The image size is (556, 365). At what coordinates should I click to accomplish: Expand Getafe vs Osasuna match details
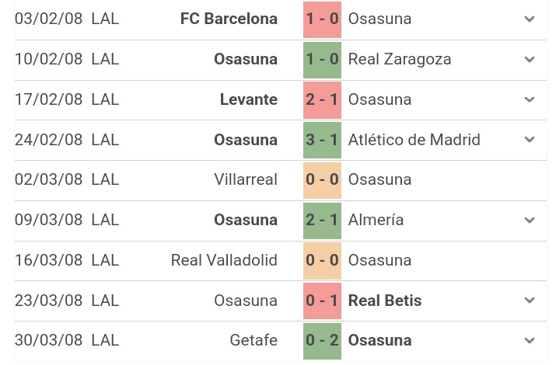click(x=529, y=340)
